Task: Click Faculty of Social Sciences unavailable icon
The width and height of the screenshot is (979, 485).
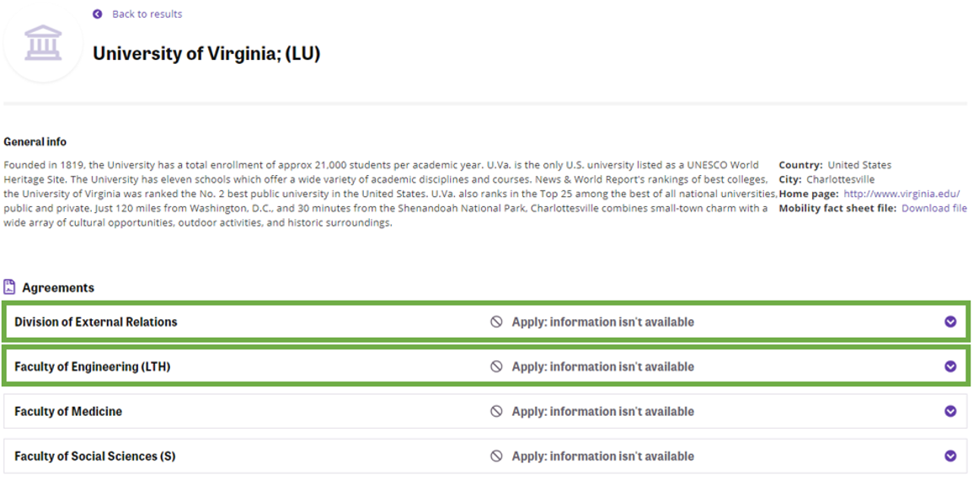Action: tap(497, 456)
